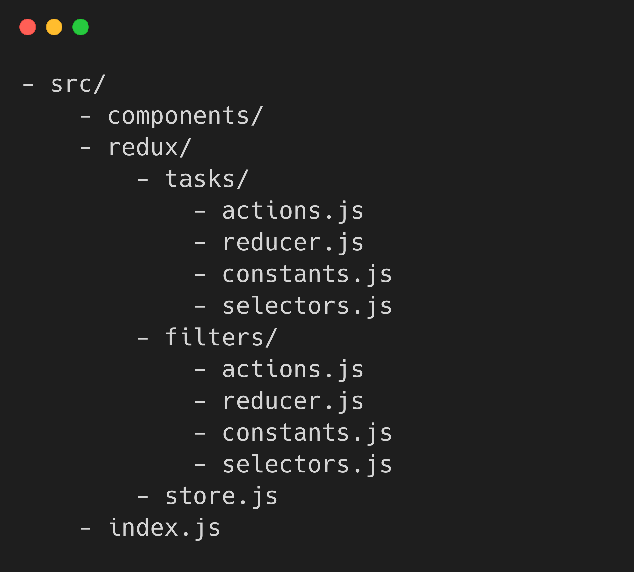634x572 pixels.
Task: Select selectors.js under the tasks folder
Action: (307, 306)
